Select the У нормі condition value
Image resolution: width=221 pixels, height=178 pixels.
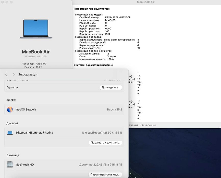coord(112,57)
